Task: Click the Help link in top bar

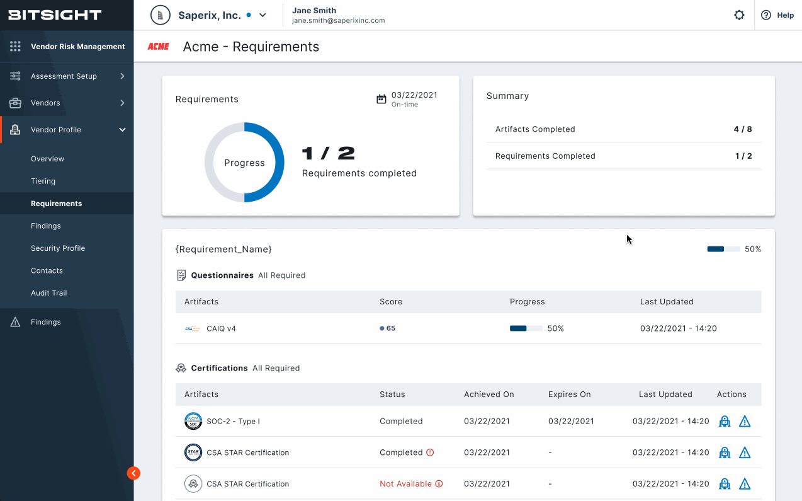Action: pyautogui.click(x=785, y=15)
